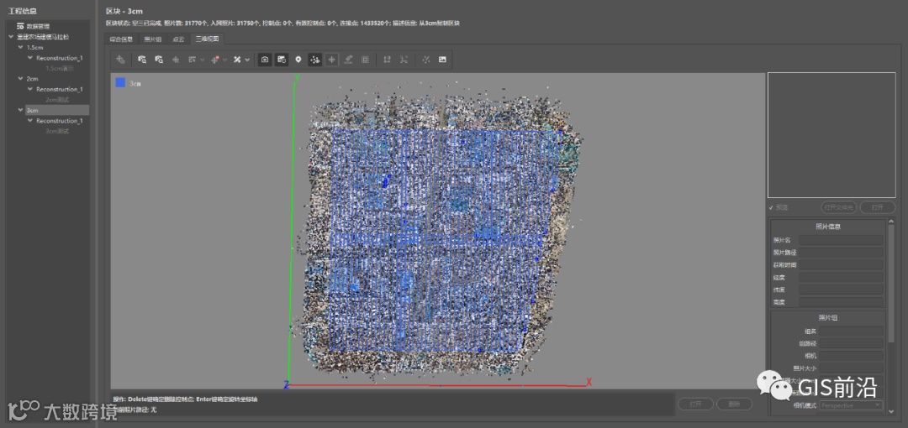908x428 pixels.
Task: Click the crossed tools measurement icon
Action: tap(237, 60)
